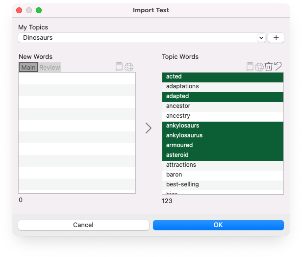Image resolution: width=302 pixels, height=257 pixels.
Task: Select the word 'armoured'
Action: [223, 145]
